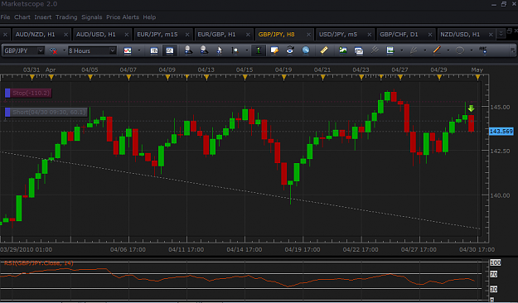
Task: Expand the chart tabs overflow list
Action: [501, 34]
